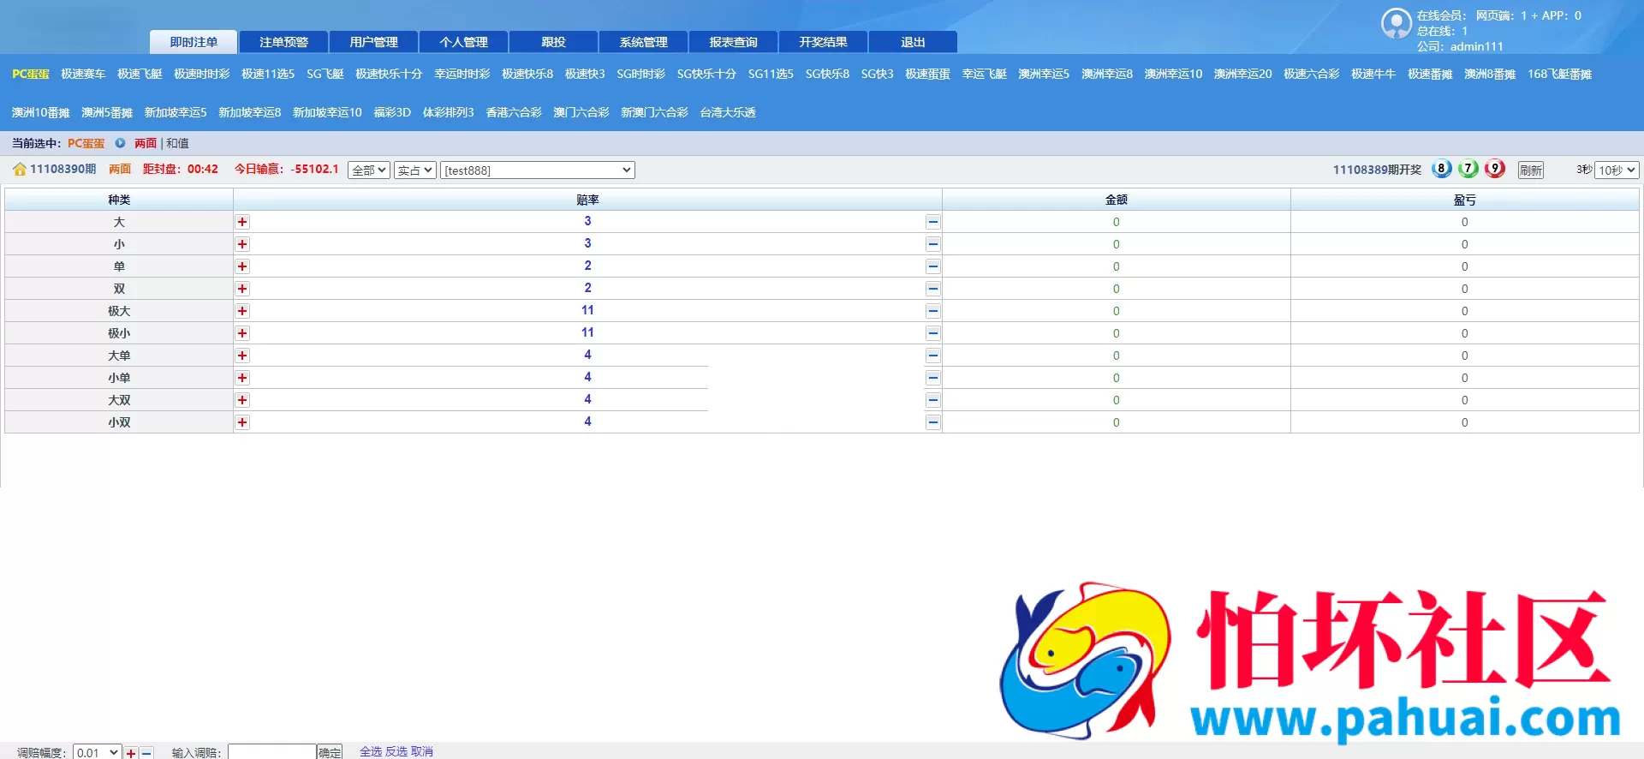Screen dimensions: 1644x759
Task: Click the 输入调赔 input field
Action: 272,752
